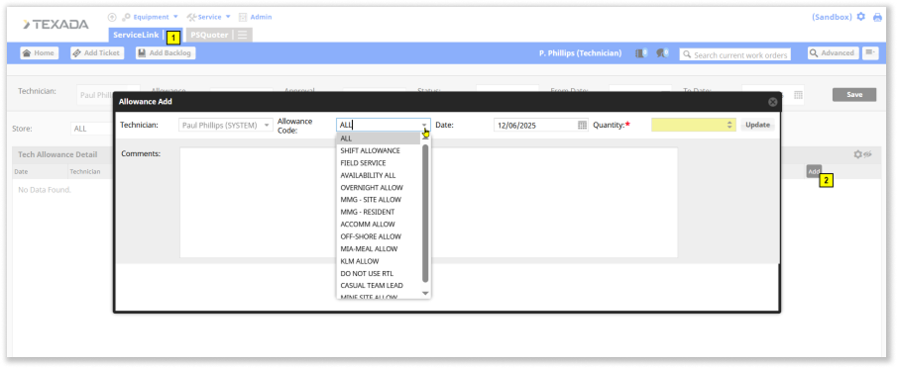Click the Search current work orders field
897x368 pixels.
point(735,54)
